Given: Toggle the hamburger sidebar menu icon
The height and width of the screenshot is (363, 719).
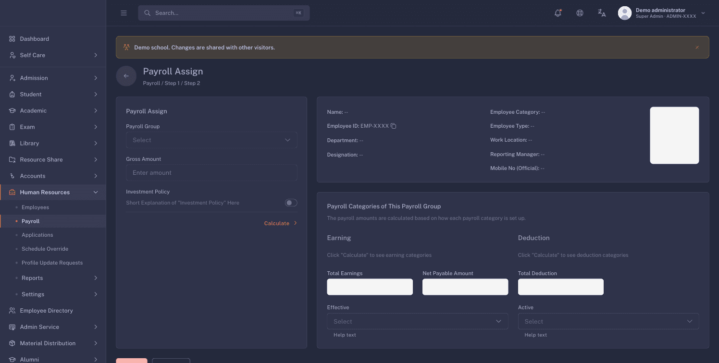Looking at the screenshot, I should click(x=124, y=13).
